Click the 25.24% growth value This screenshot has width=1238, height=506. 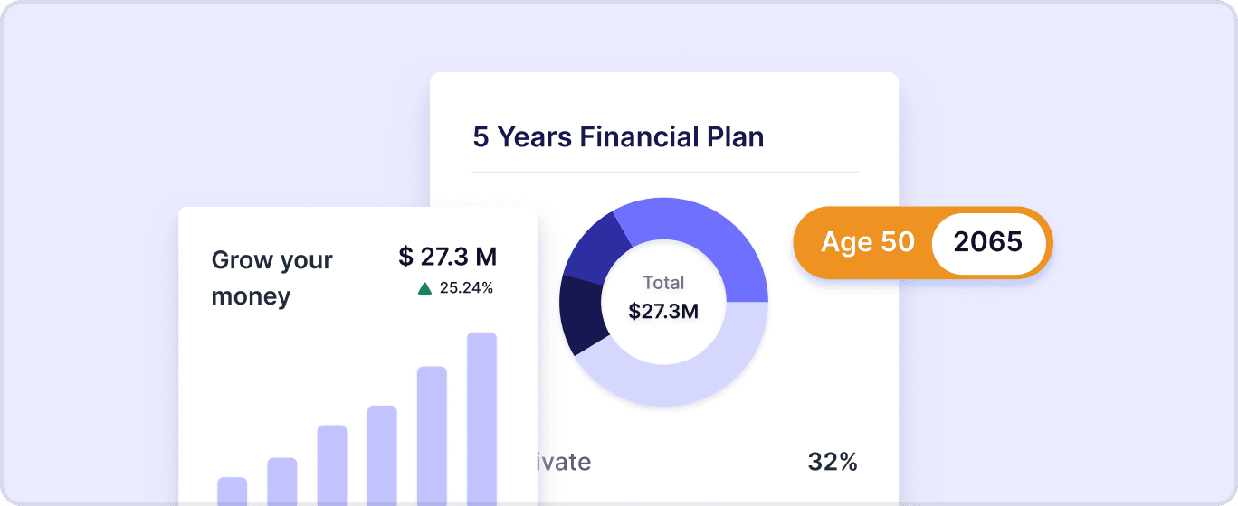tap(466, 288)
